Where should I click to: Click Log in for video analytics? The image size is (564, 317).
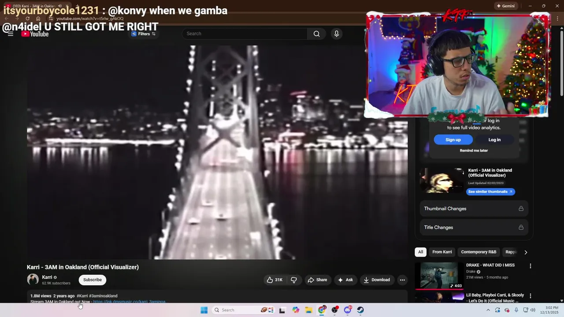pos(494,140)
